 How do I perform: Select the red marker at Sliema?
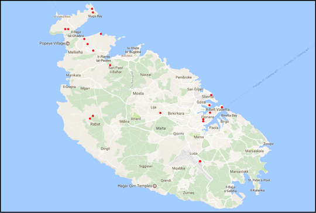[211, 95]
